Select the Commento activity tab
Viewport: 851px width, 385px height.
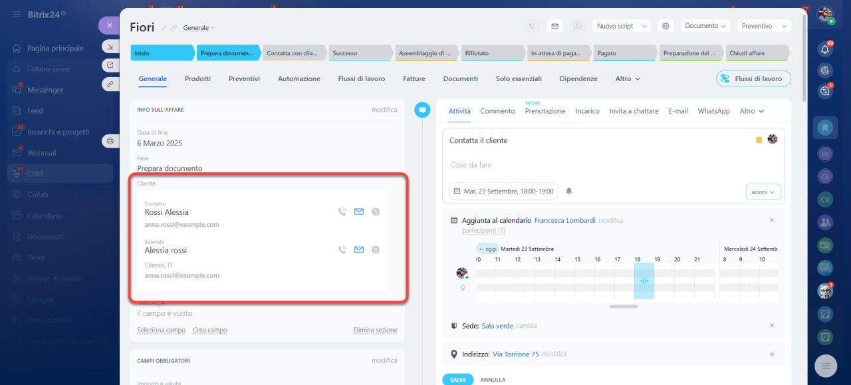coord(497,111)
